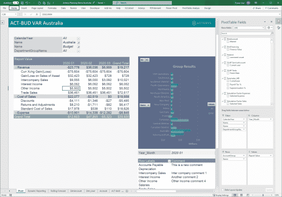Collapse the OLAP Tasks measure group
Screen dimensions: 282x197
(222, 71)
